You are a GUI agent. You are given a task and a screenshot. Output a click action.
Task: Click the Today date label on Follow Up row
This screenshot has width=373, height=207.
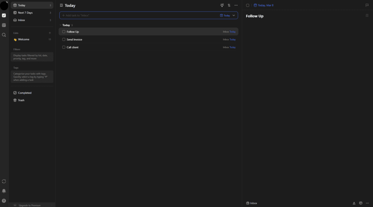[232, 32]
